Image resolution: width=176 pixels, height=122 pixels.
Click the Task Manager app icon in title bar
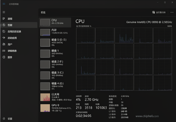tap(4, 4)
